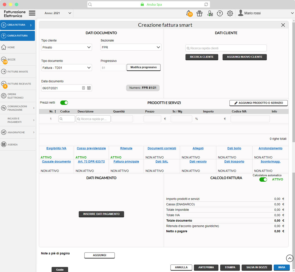This screenshot has height=272, width=295.
Task: Open calendar picker for Data documento
Action: click(x=89, y=88)
